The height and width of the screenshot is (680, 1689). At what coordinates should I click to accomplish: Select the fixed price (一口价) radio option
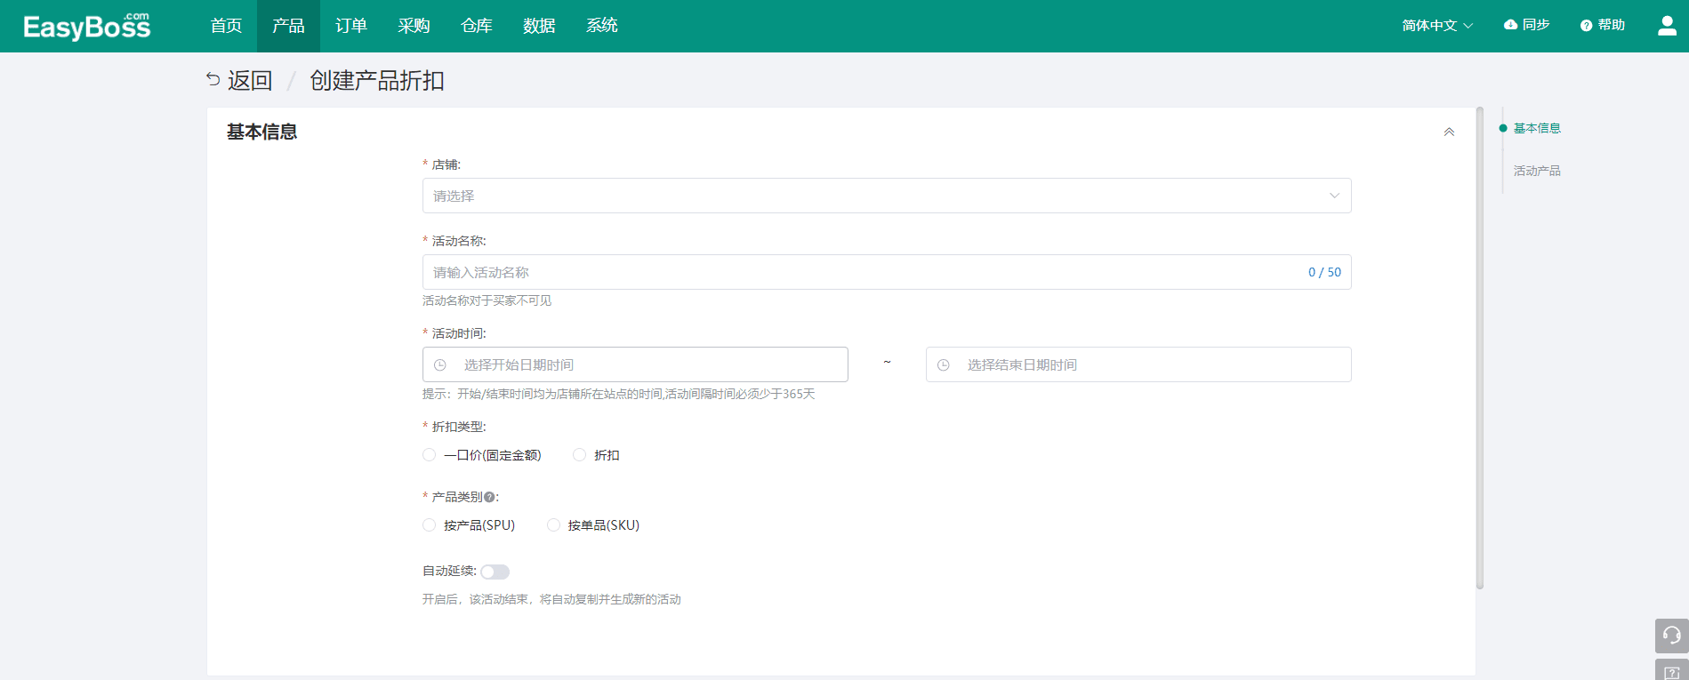point(430,455)
